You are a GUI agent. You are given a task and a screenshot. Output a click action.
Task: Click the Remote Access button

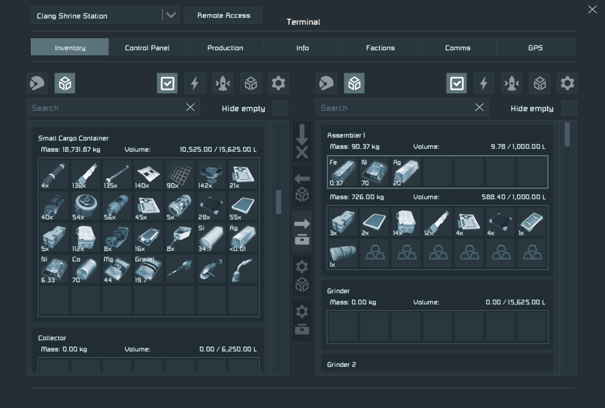tap(223, 15)
